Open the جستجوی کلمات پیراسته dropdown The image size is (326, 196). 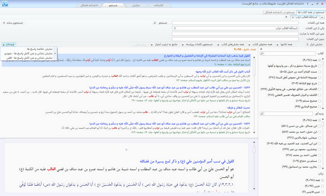tap(198, 44)
